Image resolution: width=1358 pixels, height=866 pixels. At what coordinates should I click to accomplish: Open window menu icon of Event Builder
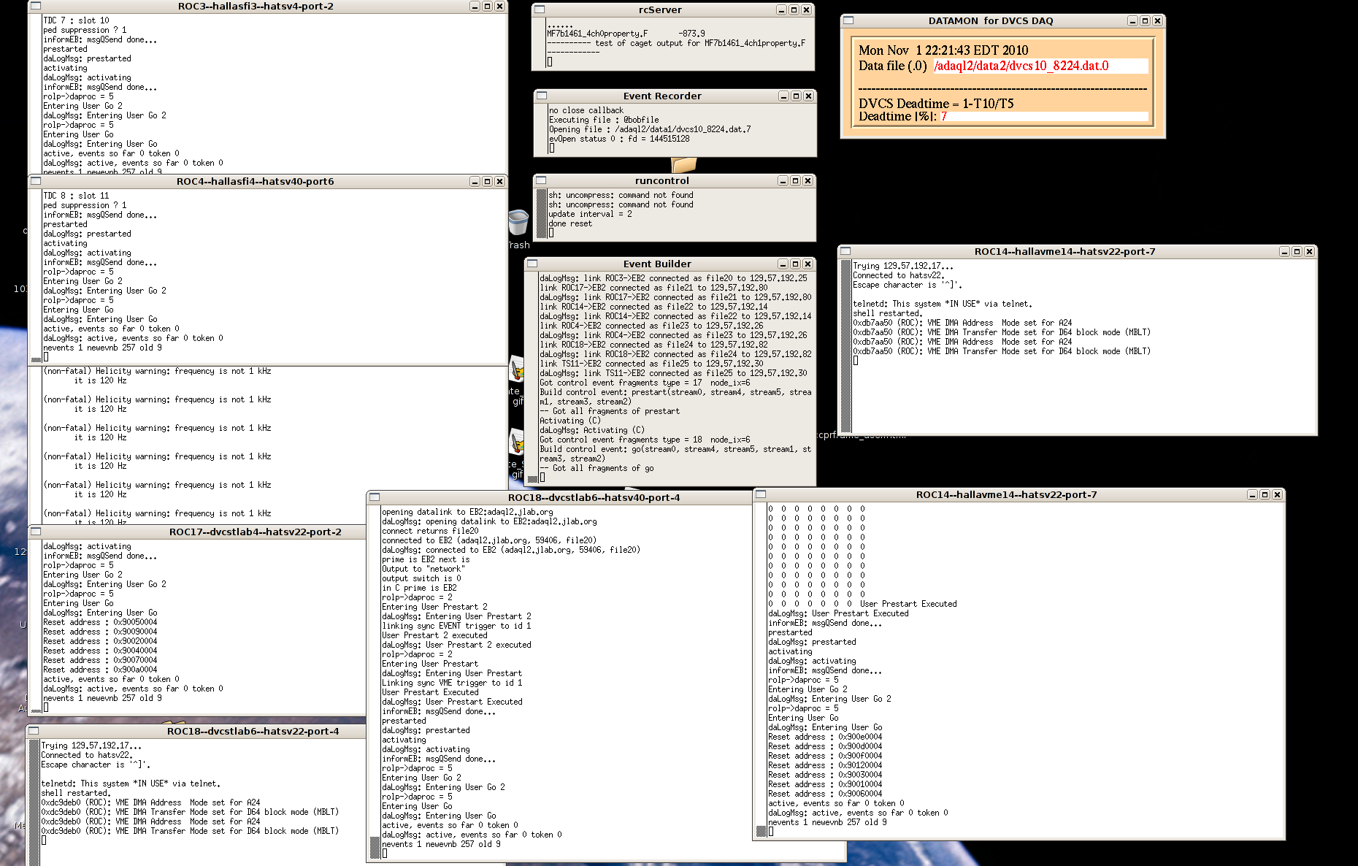(x=532, y=264)
